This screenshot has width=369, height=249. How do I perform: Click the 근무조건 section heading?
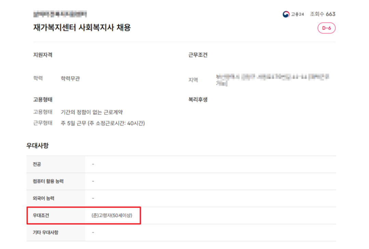pos(198,55)
